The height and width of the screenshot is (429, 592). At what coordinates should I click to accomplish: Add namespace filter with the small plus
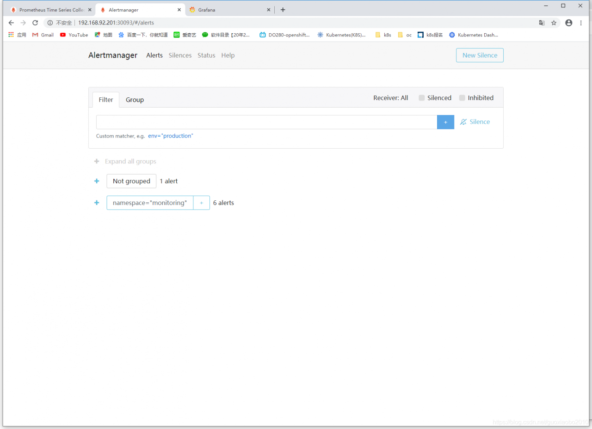point(202,203)
